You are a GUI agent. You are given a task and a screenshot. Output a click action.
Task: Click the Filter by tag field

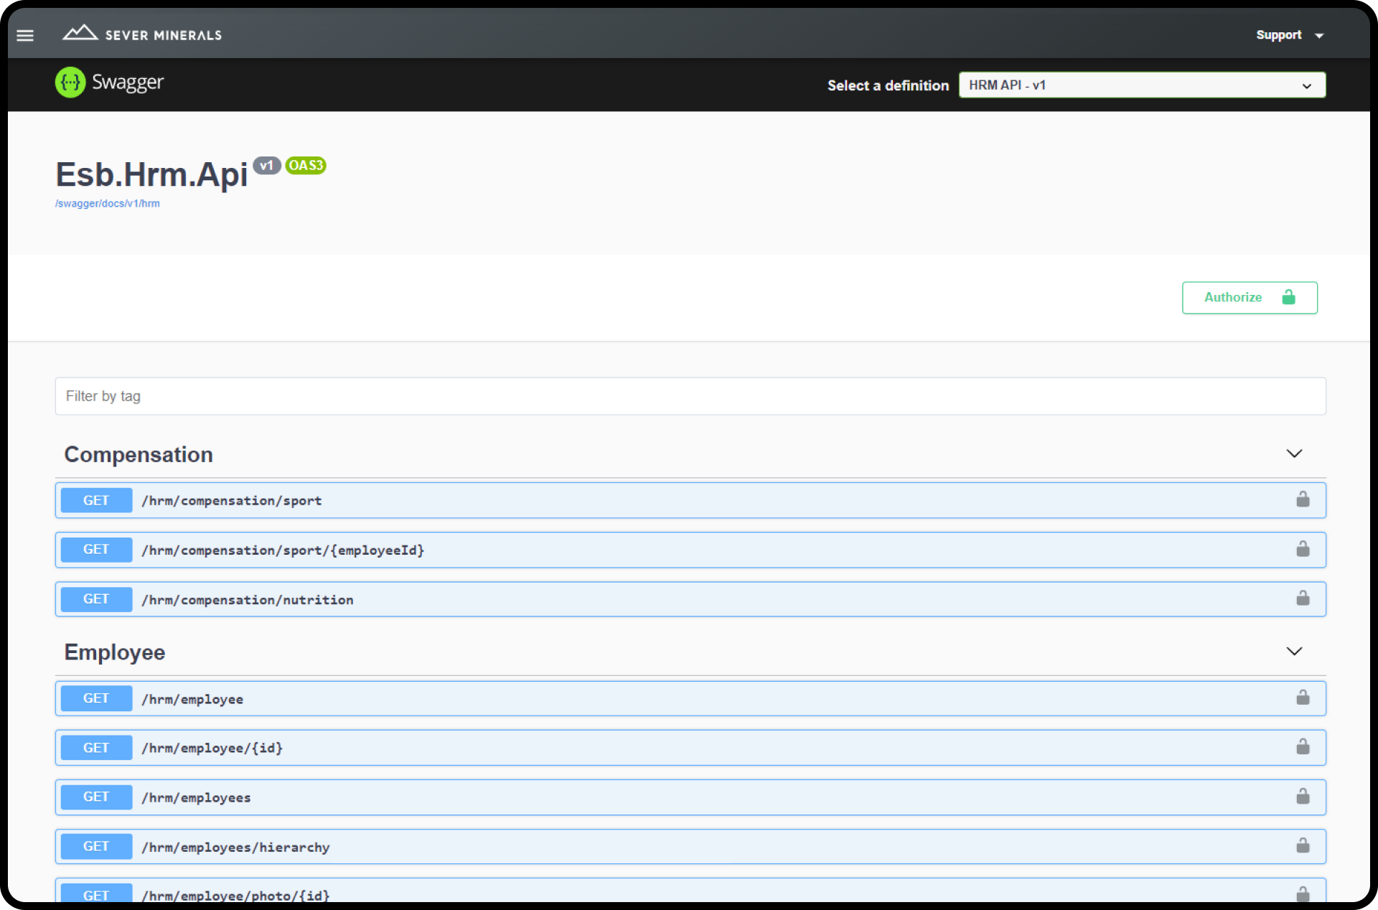[689, 396]
